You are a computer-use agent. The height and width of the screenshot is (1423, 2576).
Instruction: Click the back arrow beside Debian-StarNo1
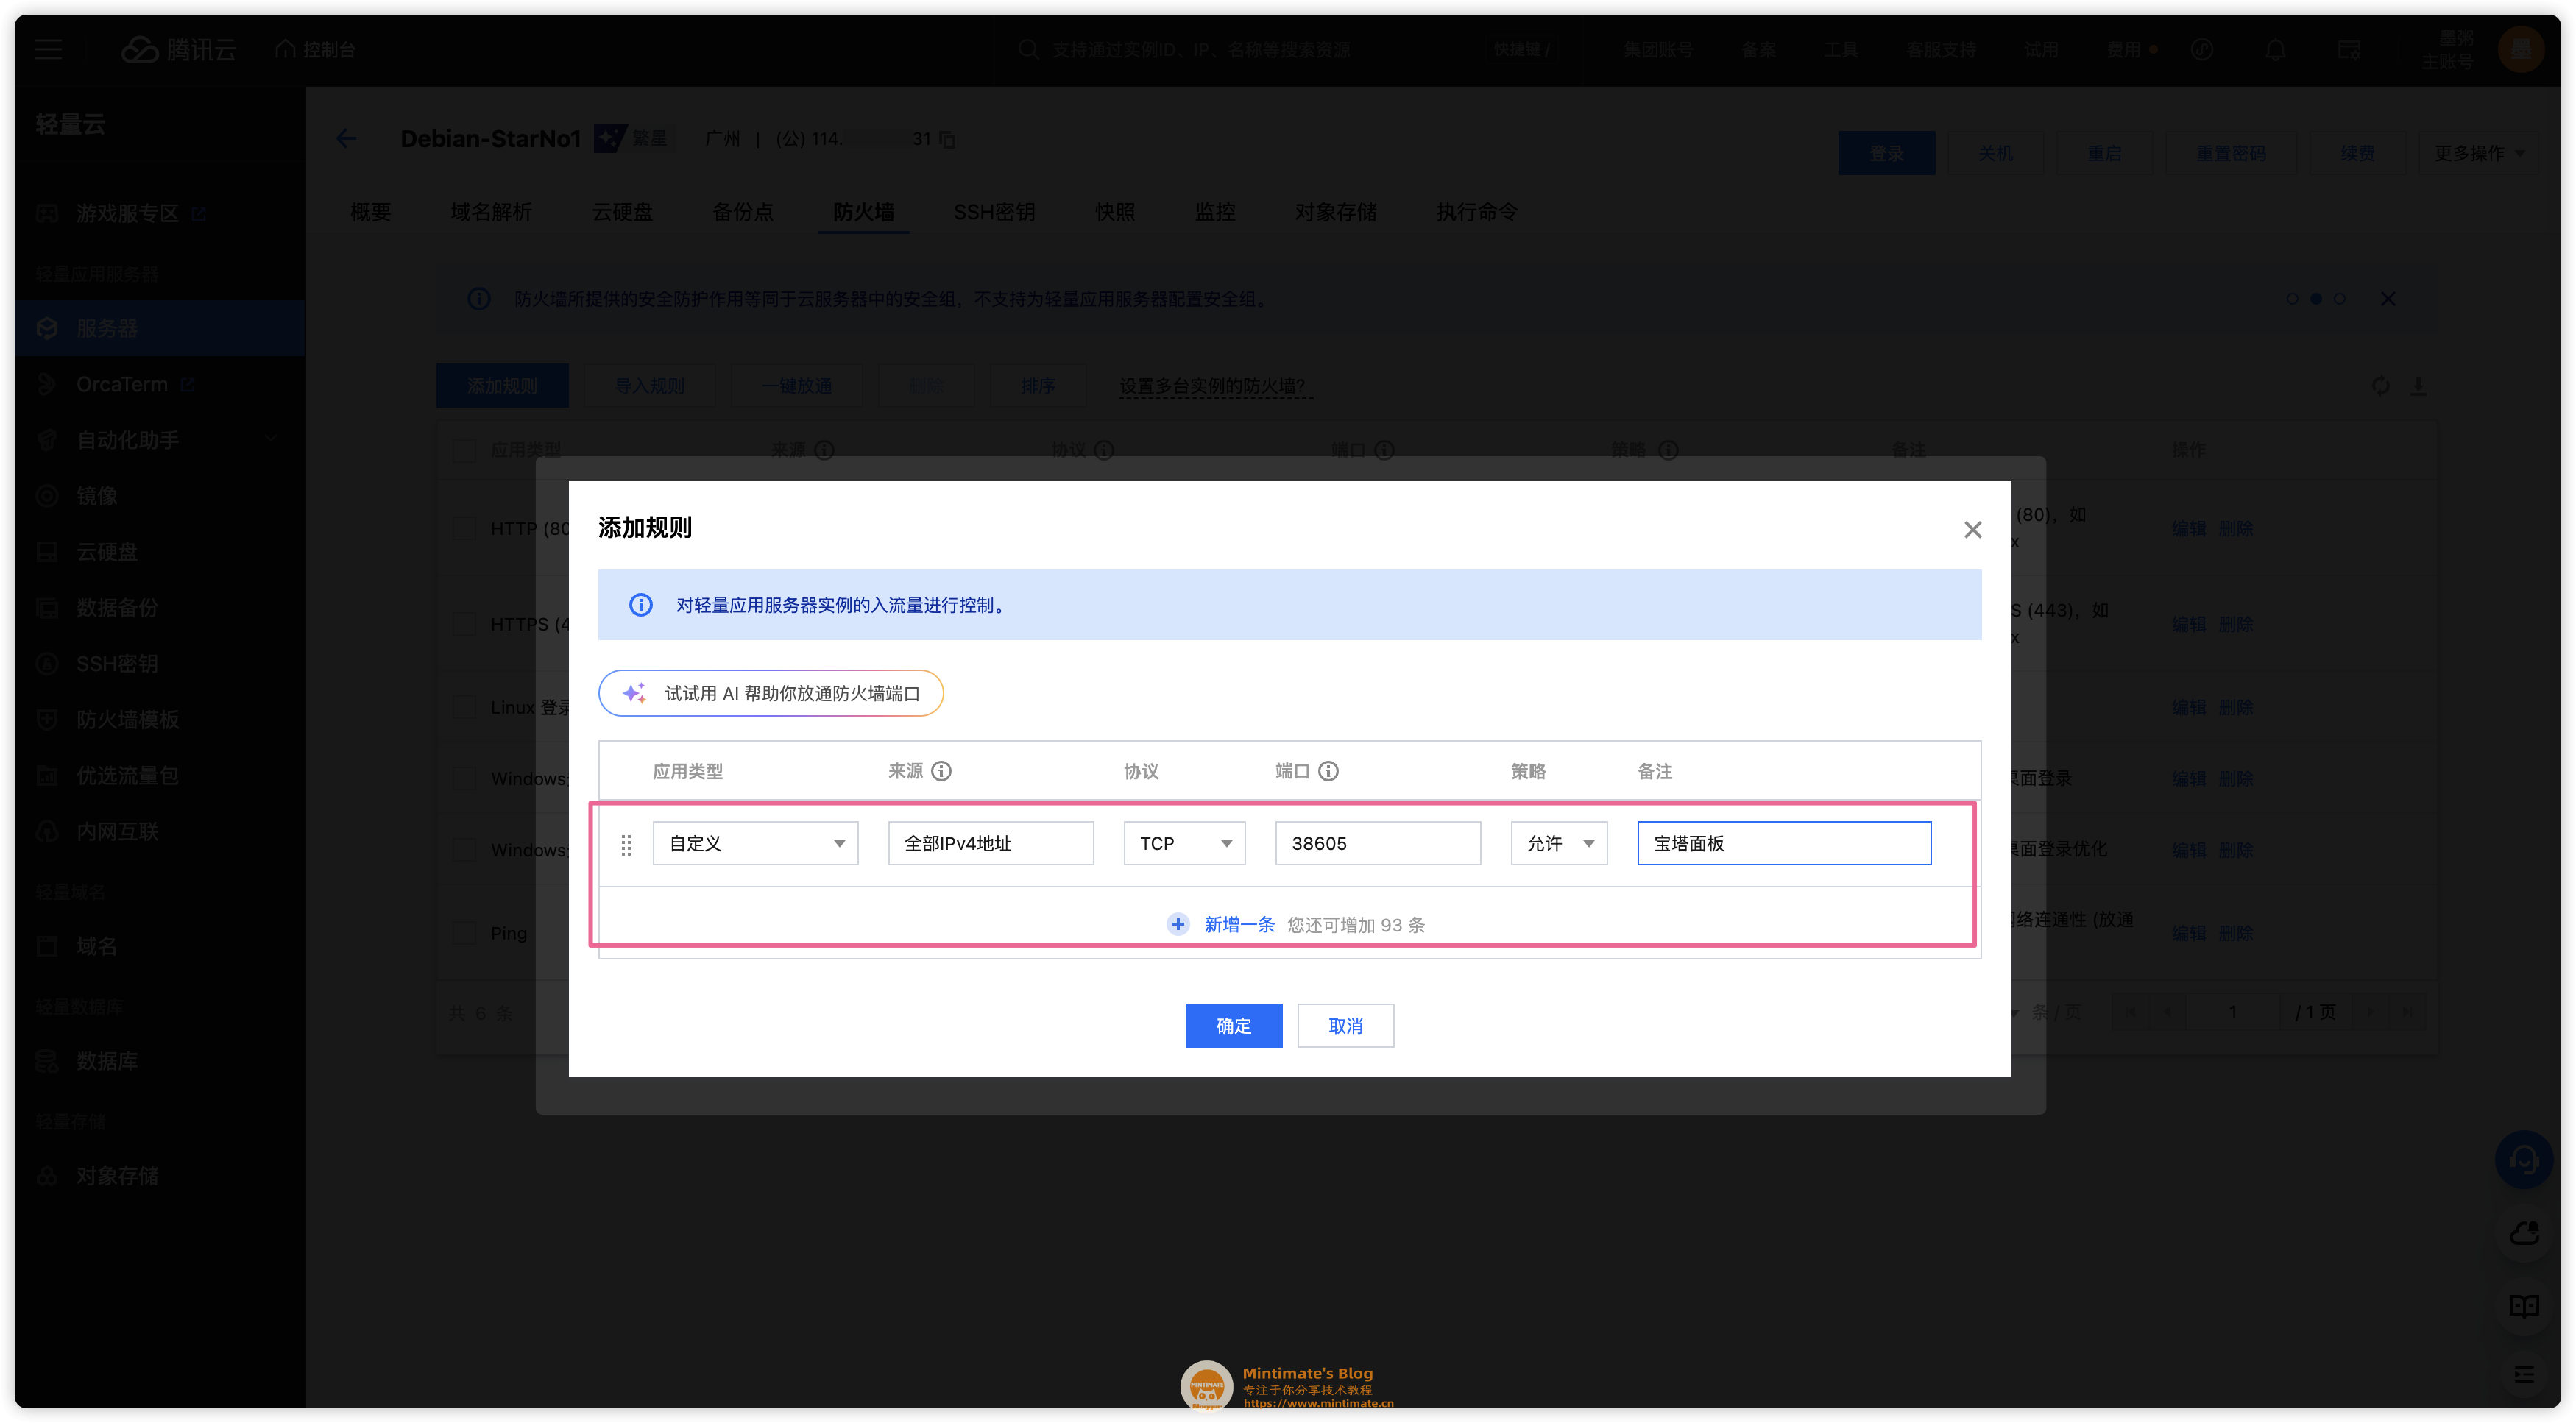click(346, 139)
